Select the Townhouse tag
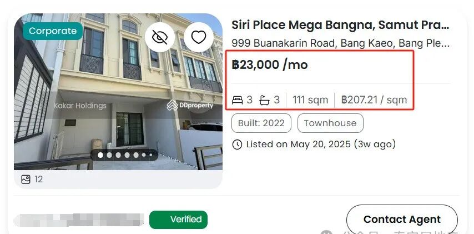Screen dimensions: 474x234 pyautogui.click(x=330, y=123)
